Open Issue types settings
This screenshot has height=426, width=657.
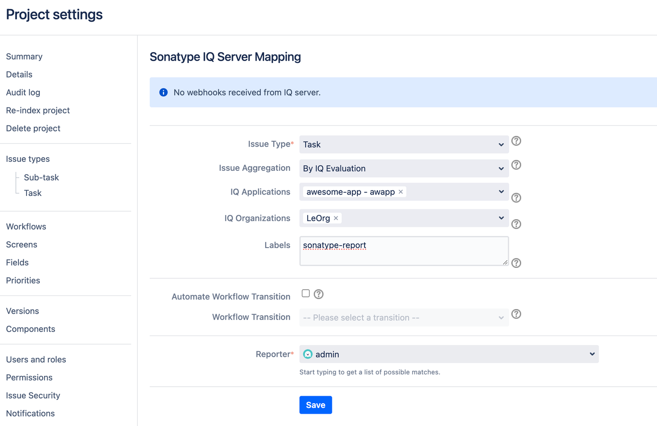[28, 159]
